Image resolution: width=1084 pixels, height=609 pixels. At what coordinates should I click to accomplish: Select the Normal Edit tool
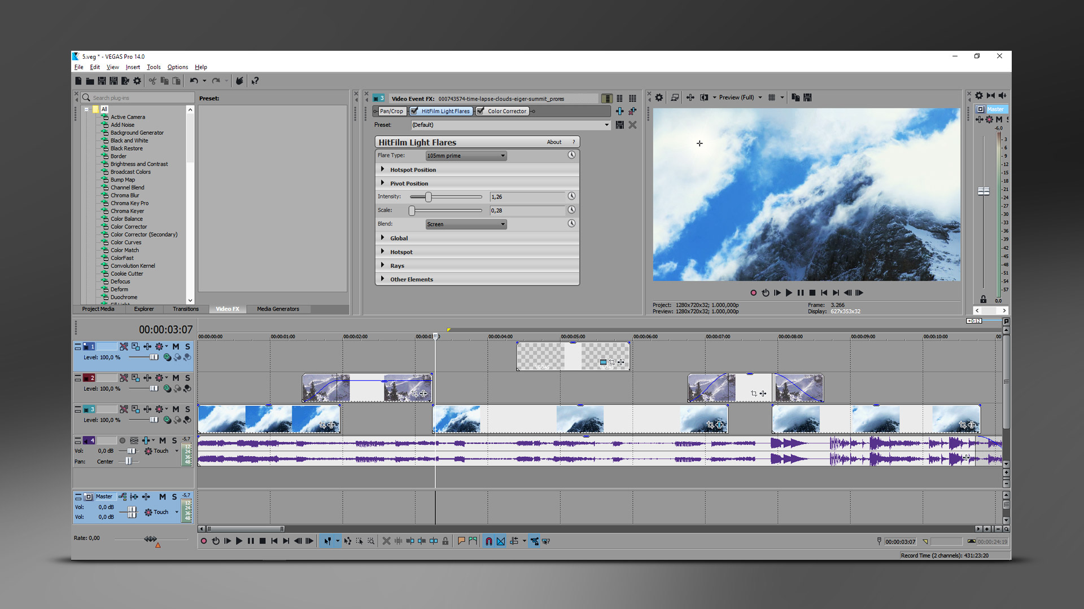pyautogui.click(x=327, y=541)
